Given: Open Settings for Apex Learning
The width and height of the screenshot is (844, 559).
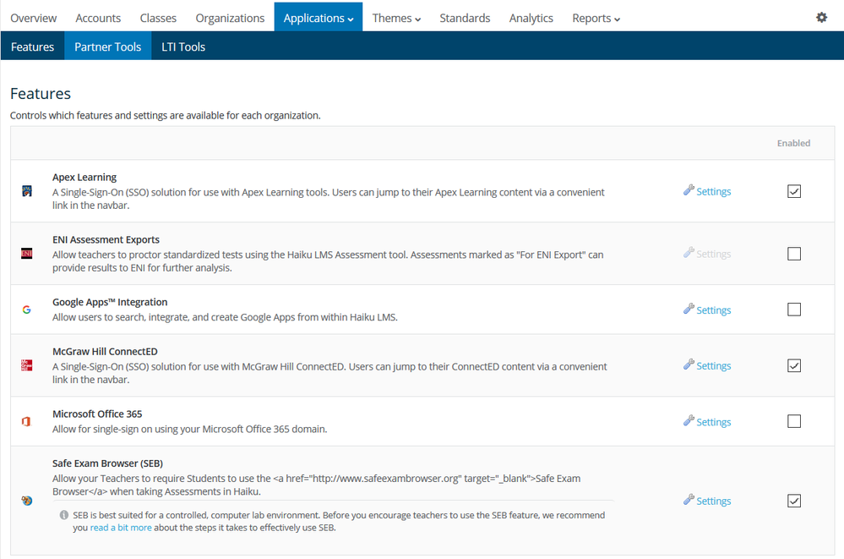Looking at the screenshot, I should [713, 191].
